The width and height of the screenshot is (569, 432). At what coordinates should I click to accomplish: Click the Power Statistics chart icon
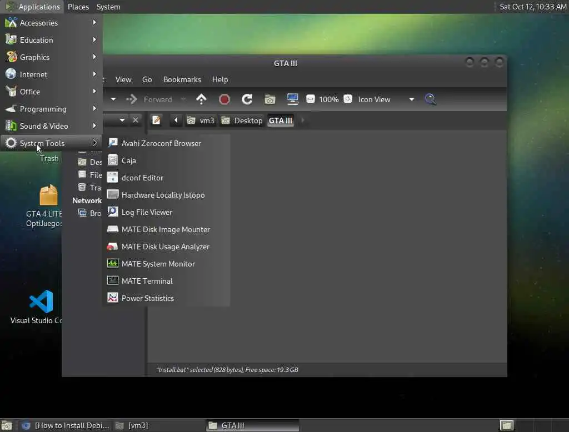[112, 298]
